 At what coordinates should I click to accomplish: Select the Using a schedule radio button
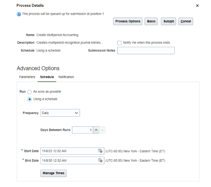(29, 99)
